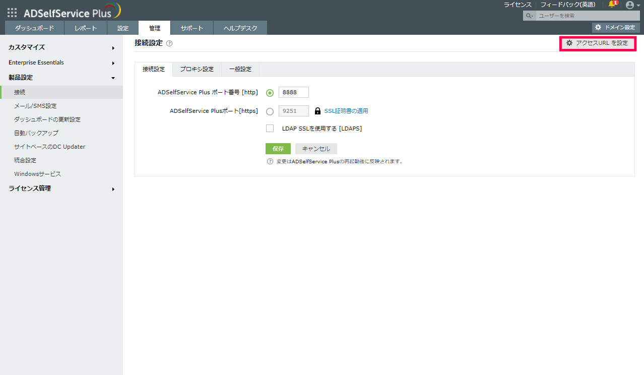Click the question icon beside restart note
The image size is (644, 375).
(270, 162)
